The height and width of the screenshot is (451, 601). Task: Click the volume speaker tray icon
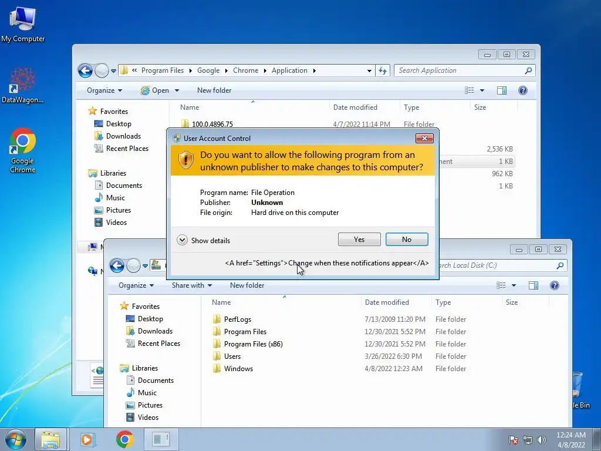pos(541,440)
